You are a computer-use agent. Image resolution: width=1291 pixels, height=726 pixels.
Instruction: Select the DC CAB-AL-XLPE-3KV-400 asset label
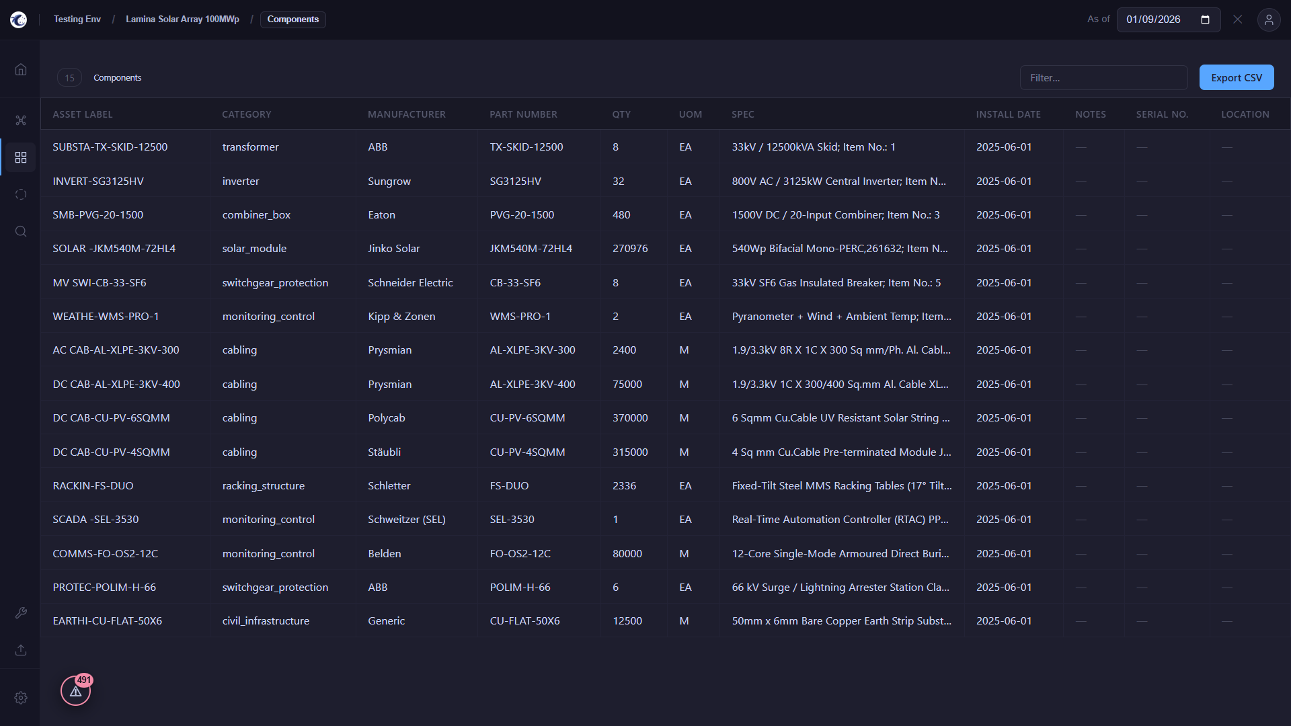116,384
